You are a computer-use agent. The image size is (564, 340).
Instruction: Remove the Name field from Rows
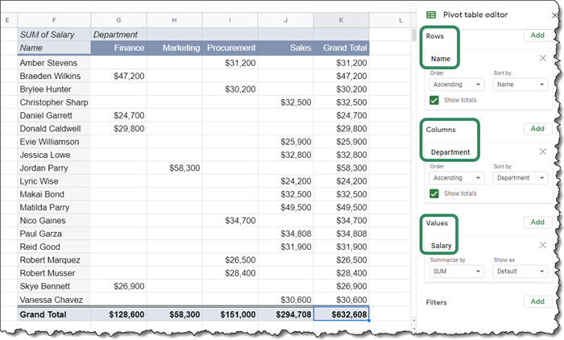(x=542, y=58)
